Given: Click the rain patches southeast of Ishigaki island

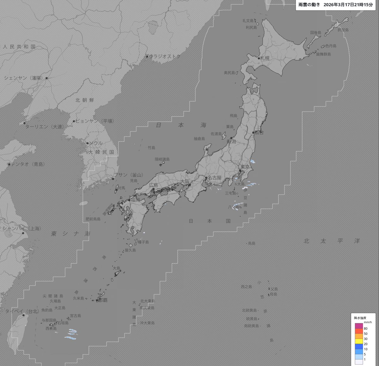Looking at the screenshot, I should [72, 334].
